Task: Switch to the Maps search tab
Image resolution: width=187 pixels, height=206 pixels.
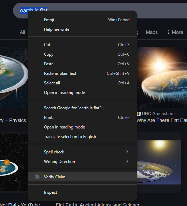Action: pos(152,32)
